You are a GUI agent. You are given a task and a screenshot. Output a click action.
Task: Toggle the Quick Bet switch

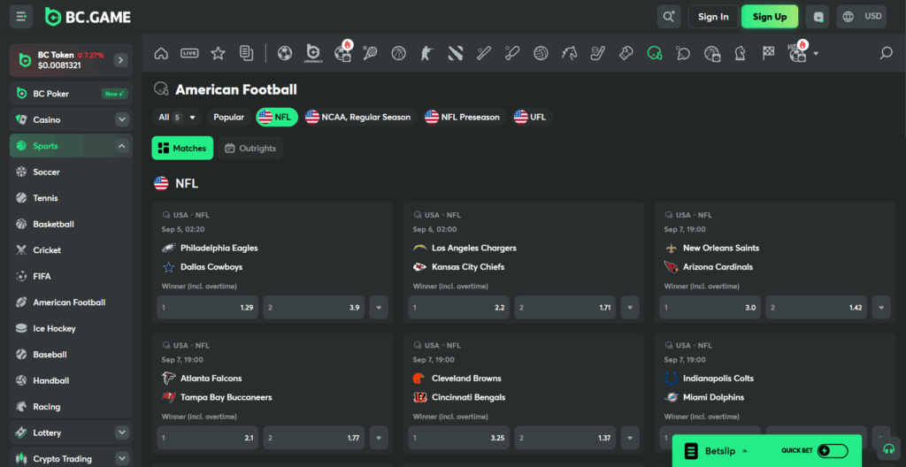coord(833,450)
